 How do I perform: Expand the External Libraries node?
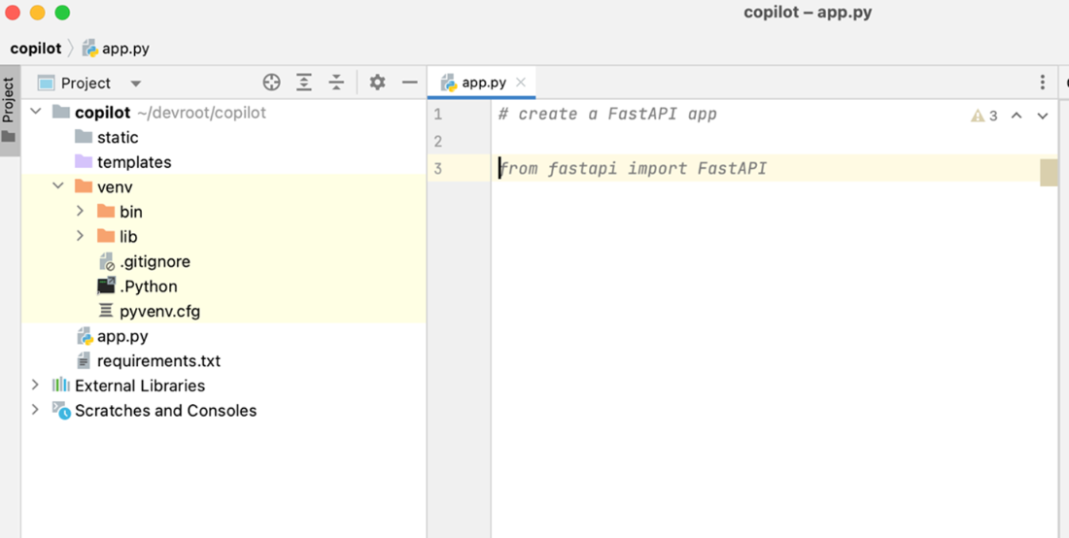click(x=35, y=386)
